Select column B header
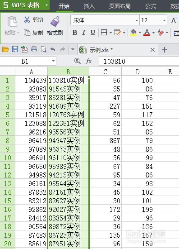This screenshot has width=179, height=249. tap(68, 72)
